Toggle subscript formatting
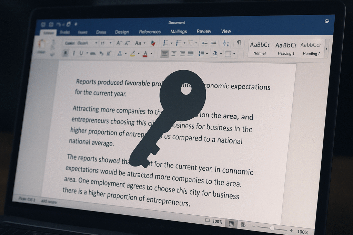The width and height of the screenshot is (353, 235). 102,53
